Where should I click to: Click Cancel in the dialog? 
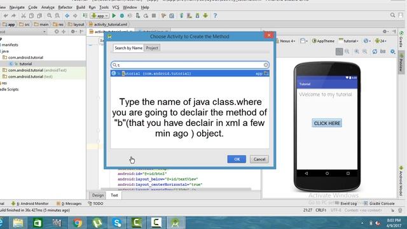click(259, 159)
